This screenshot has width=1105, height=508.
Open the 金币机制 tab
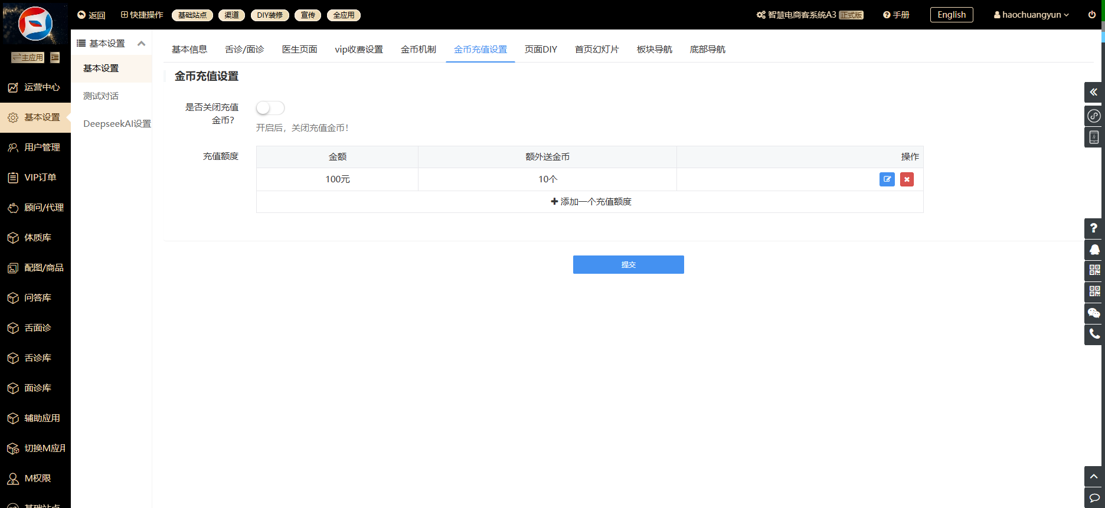(418, 50)
